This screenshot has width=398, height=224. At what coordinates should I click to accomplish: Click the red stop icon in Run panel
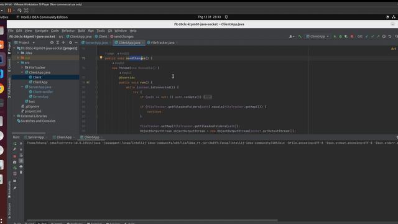coord(15,156)
